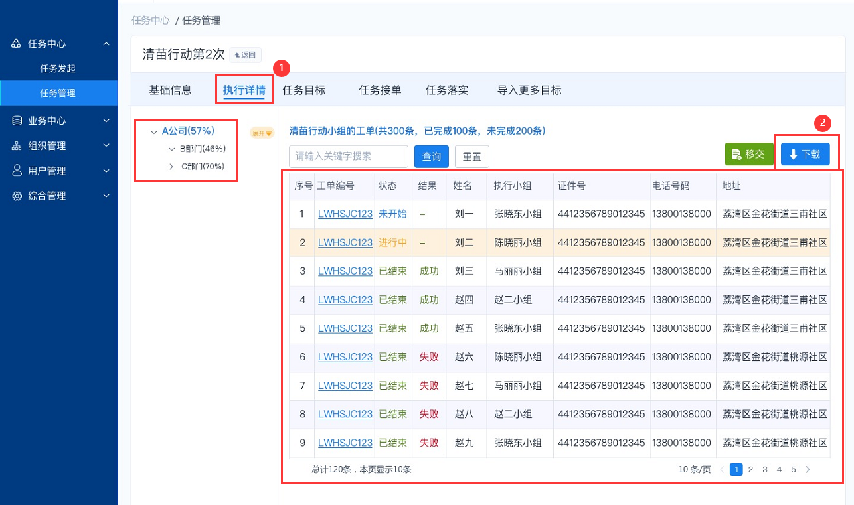This screenshot has height=505, width=854.
Task: Click the 用户管理 person icon
Action: point(17,171)
